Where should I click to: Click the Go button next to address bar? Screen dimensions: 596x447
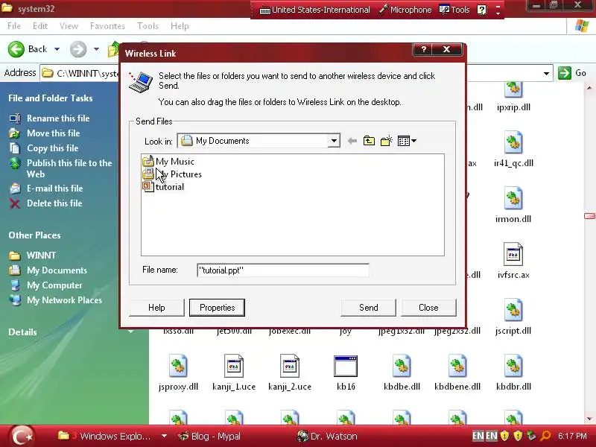click(x=572, y=72)
